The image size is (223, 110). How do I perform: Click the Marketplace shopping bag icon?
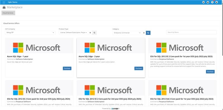pos(4,7)
